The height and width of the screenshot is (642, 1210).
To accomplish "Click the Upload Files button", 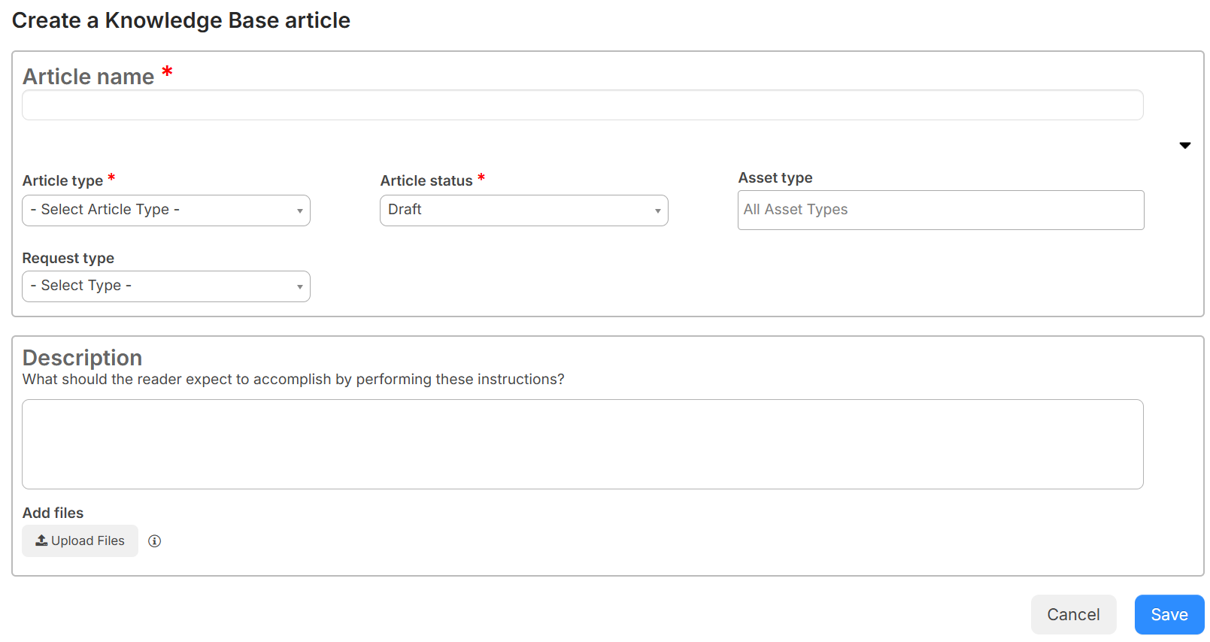I will pyautogui.click(x=80, y=541).
